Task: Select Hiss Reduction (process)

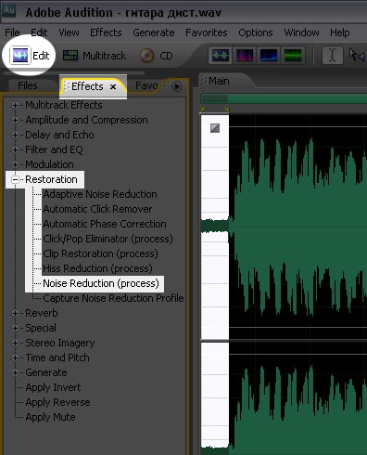Action: coord(97,268)
